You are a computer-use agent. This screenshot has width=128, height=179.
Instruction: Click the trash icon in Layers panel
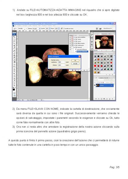112,99
